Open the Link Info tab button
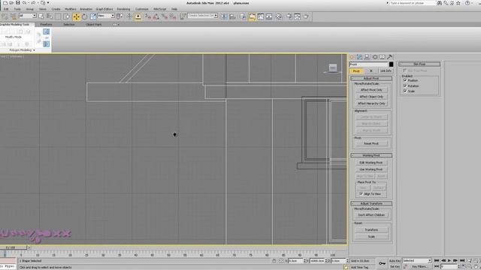Viewport: 481px width, 270px height. point(386,70)
